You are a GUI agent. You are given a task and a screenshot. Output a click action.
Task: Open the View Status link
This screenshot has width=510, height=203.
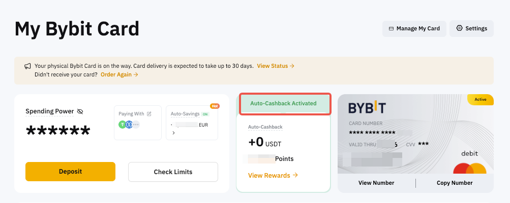[x=276, y=66]
